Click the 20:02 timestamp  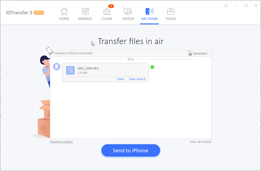130,59
